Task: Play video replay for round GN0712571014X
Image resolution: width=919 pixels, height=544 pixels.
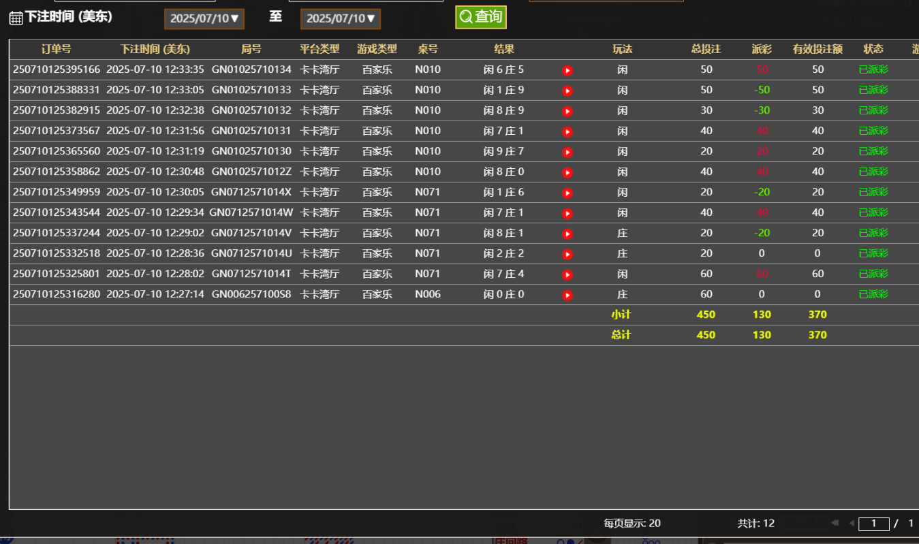Action: point(567,193)
